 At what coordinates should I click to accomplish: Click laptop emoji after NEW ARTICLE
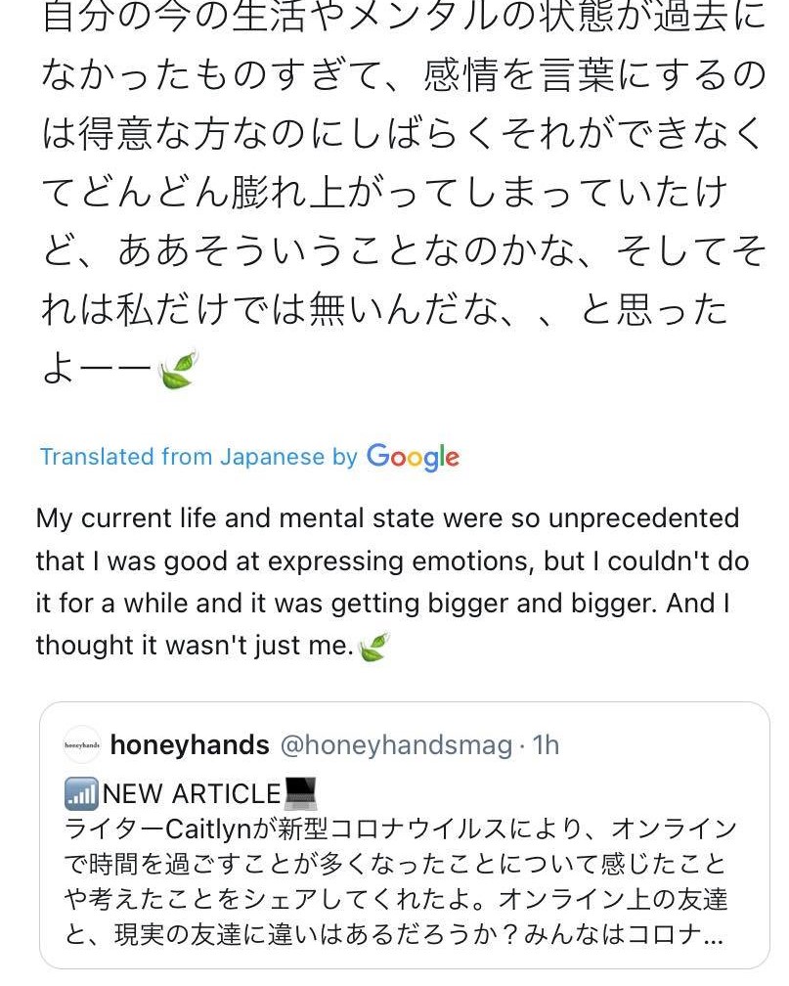point(301,792)
